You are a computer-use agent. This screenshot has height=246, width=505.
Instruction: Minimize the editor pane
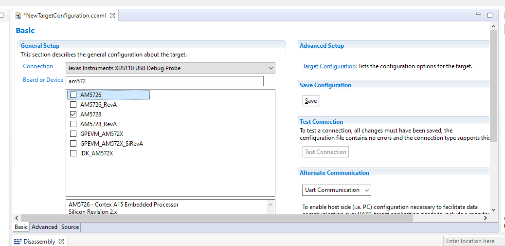(479, 14)
